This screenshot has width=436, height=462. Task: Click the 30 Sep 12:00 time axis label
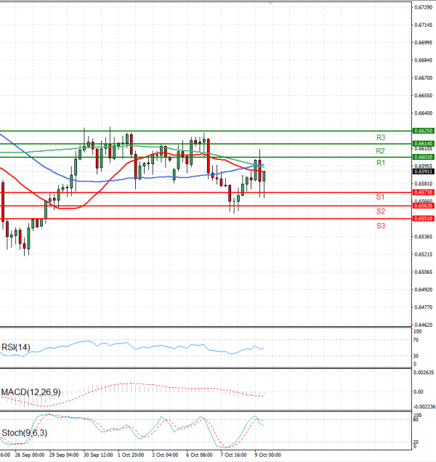tap(97, 455)
